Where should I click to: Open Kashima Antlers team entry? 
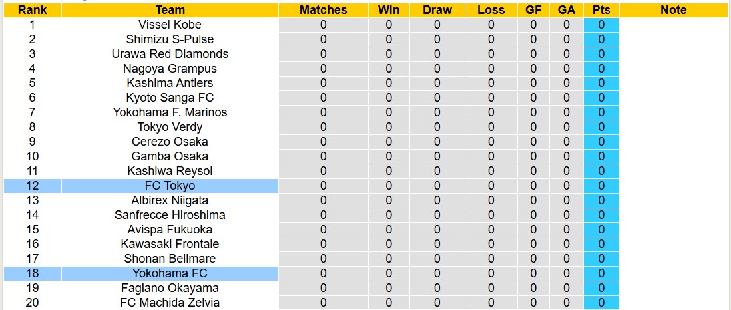pos(170,83)
